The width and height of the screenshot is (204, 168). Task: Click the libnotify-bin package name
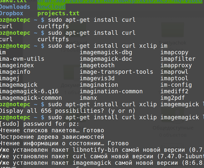pos(95,150)
